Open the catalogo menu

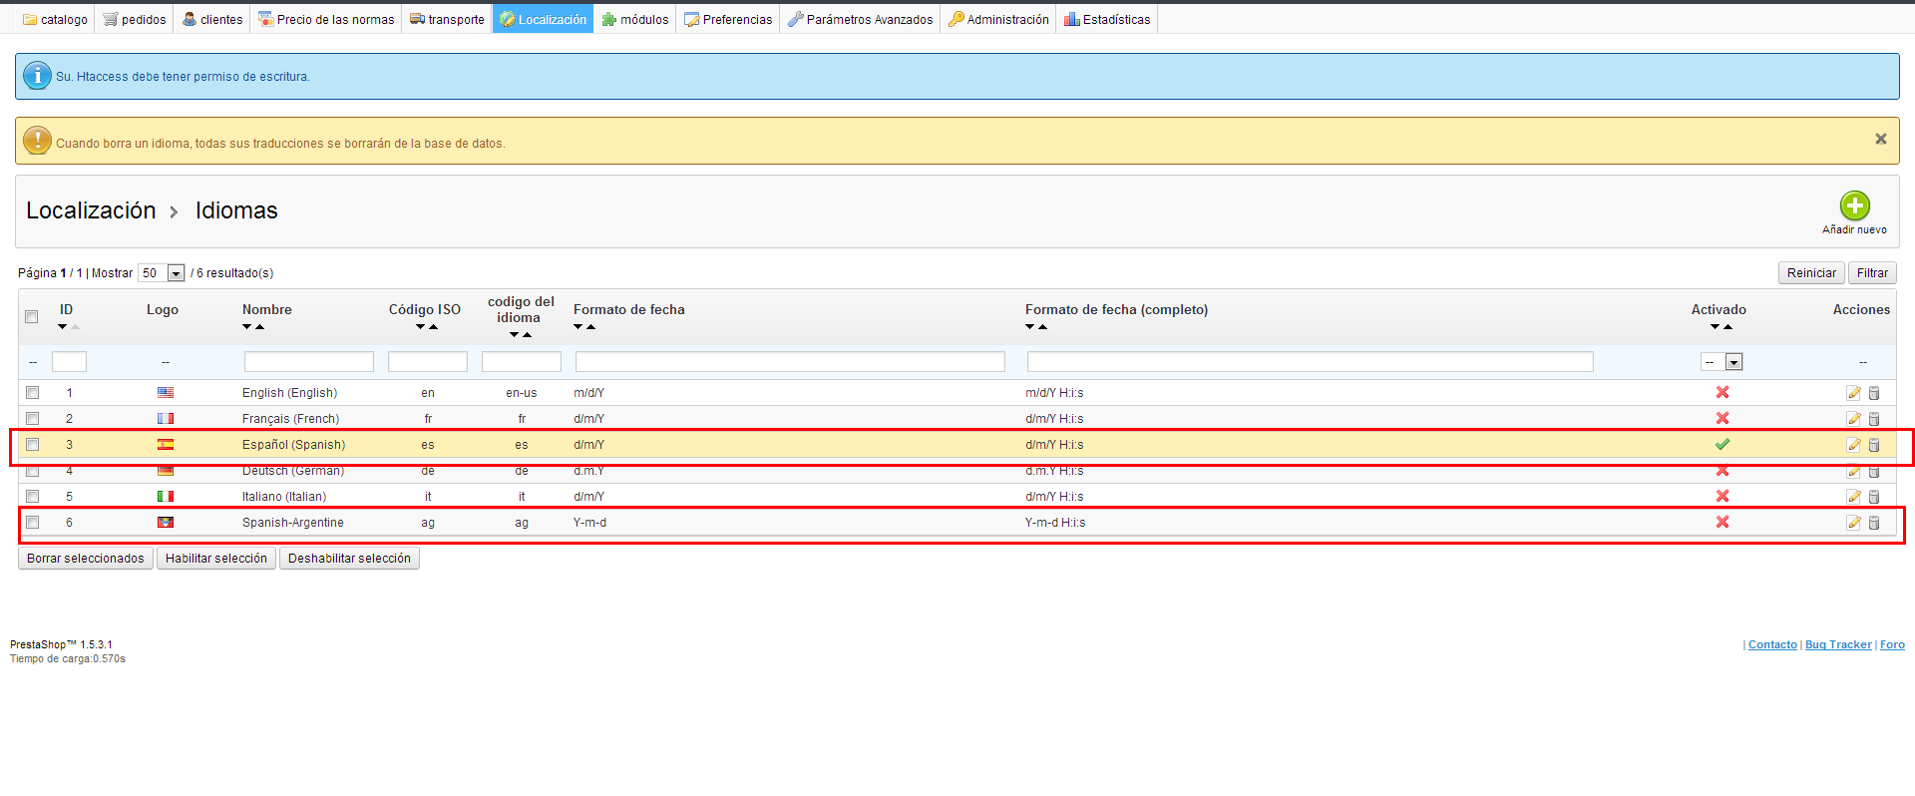(x=55, y=19)
